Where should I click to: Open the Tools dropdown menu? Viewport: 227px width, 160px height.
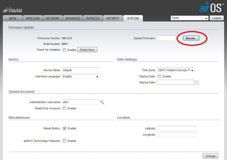190,18
